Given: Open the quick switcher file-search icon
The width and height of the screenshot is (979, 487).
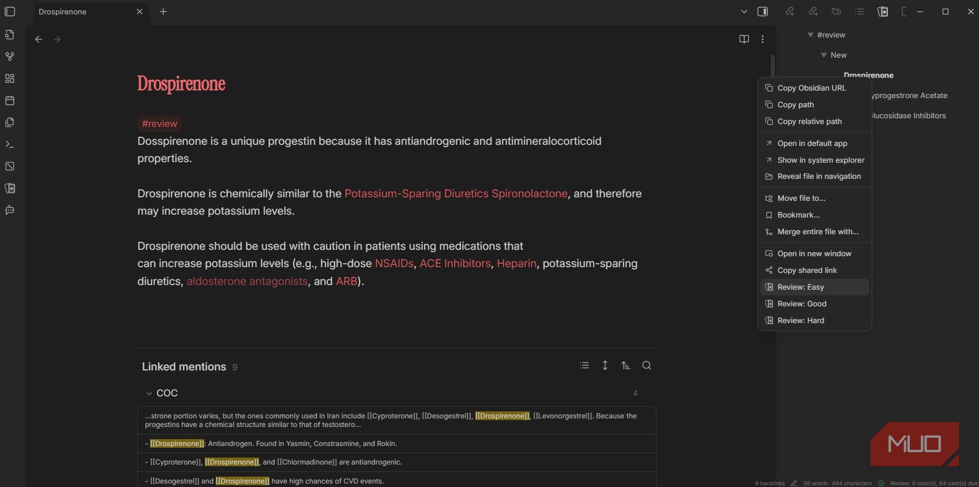Looking at the screenshot, I should 10,35.
